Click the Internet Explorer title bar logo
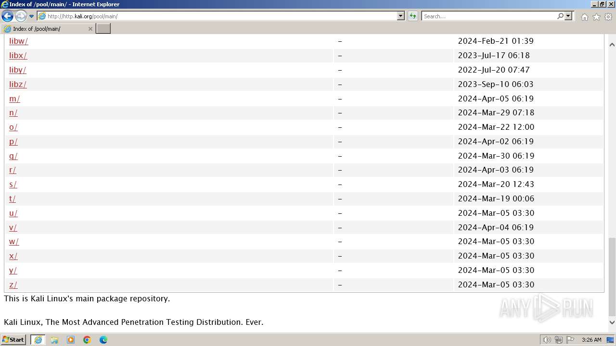The height and width of the screenshot is (346, 616). point(5,4)
